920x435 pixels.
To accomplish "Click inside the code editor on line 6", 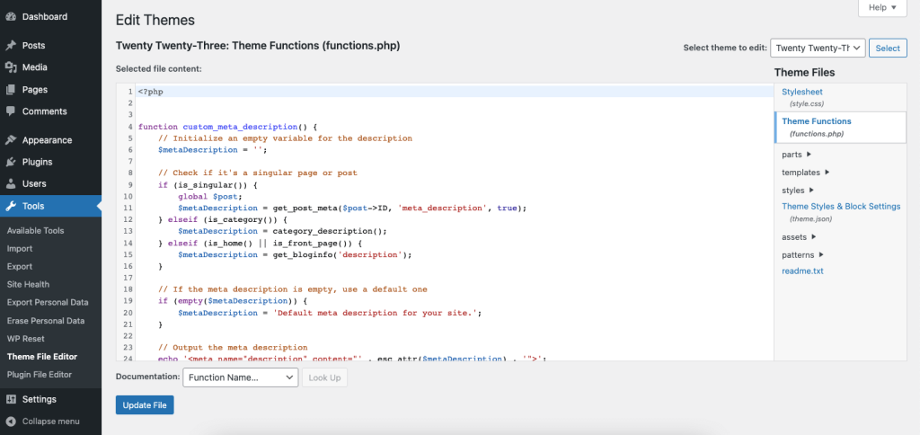I will pyautogui.click(x=359, y=150).
